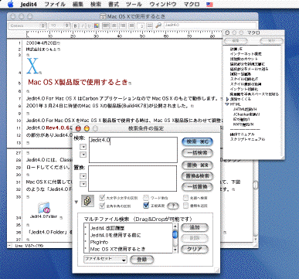Open the first dropdown beside the search field
This screenshot has width=299, height=279.
pos(83,147)
